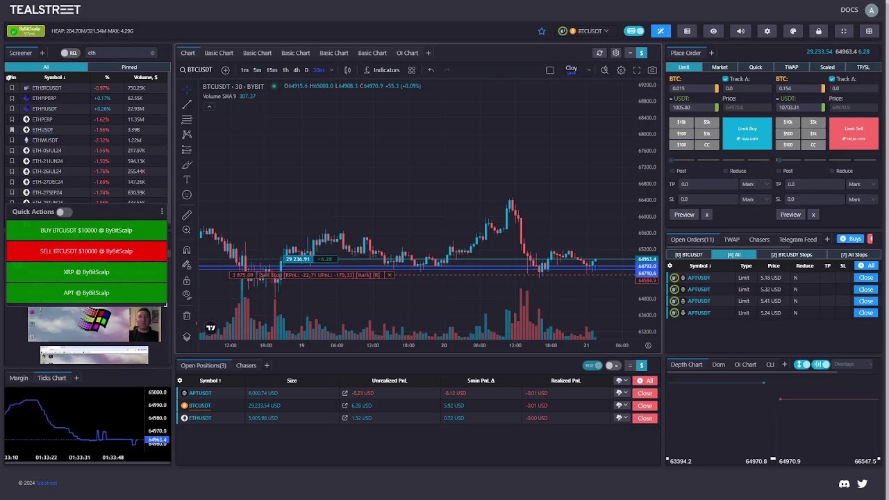Select the text T drawing tool

click(187, 180)
